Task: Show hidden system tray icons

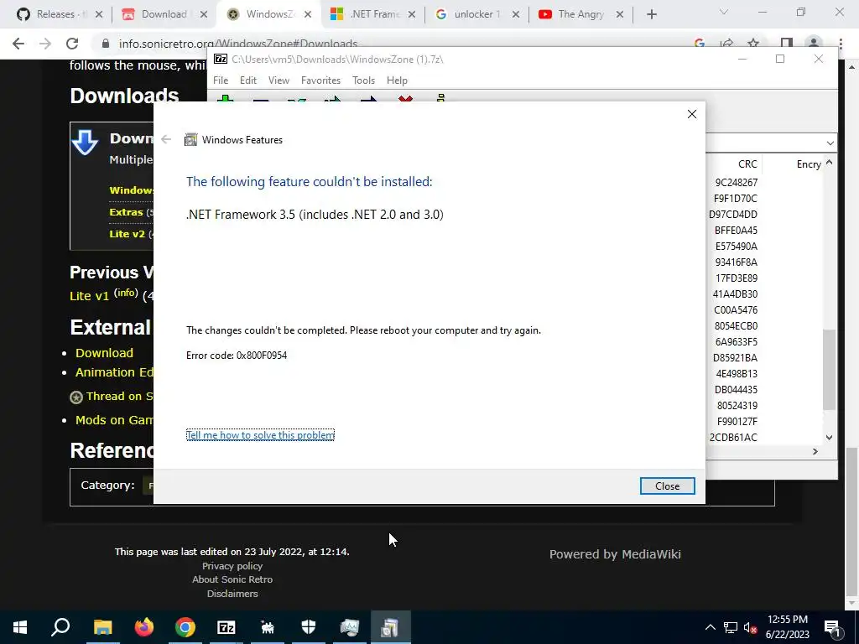Action: 710,627
